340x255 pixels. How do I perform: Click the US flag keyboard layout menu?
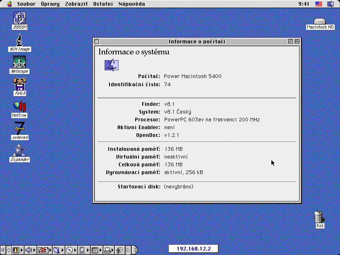[319, 4]
